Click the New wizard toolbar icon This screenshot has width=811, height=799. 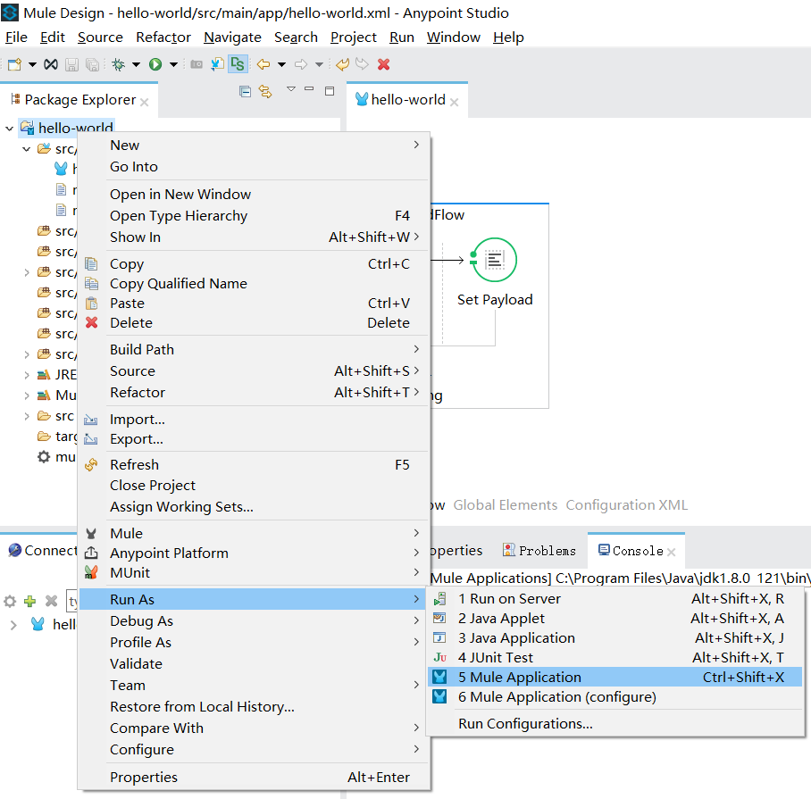(14, 64)
